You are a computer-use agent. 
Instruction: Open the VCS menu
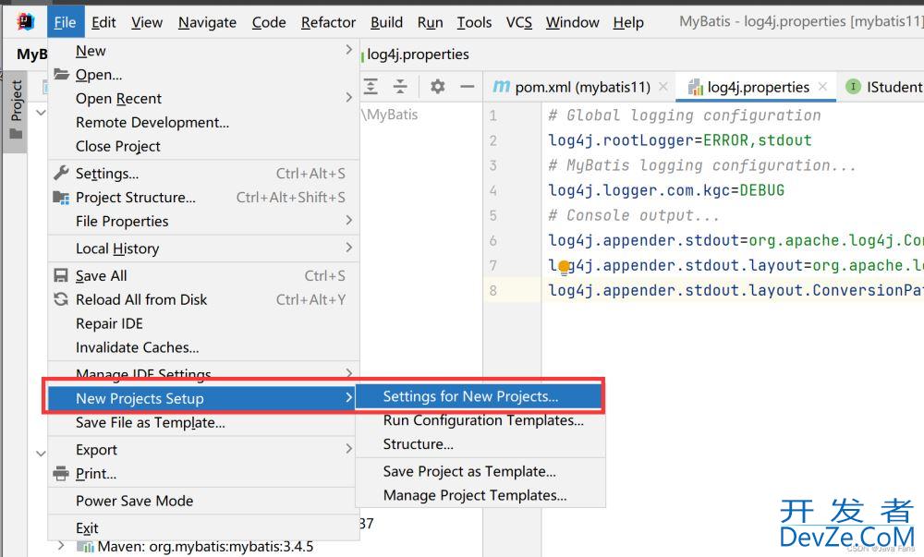(518, 22)
